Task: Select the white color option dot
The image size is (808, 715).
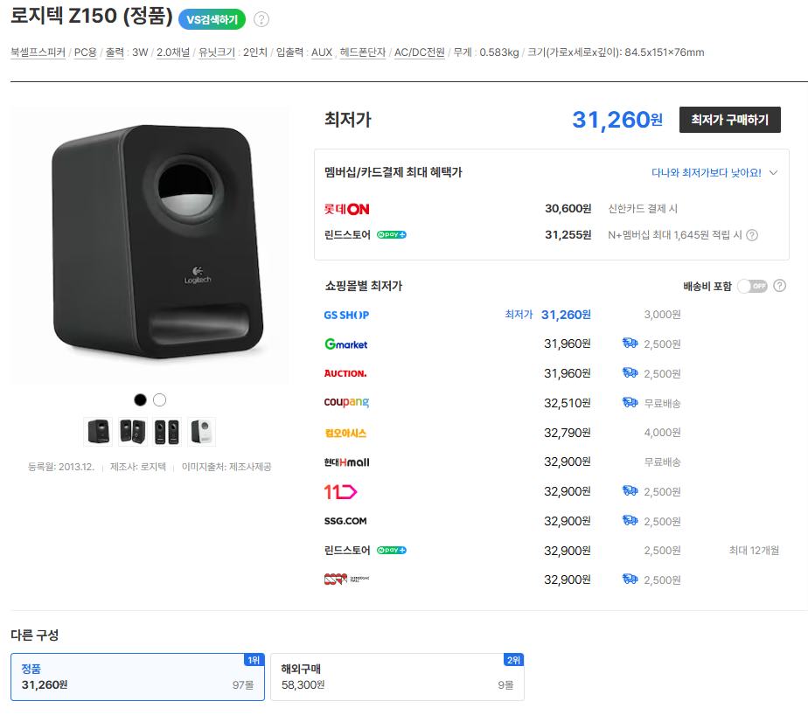Action: point(159,399)
